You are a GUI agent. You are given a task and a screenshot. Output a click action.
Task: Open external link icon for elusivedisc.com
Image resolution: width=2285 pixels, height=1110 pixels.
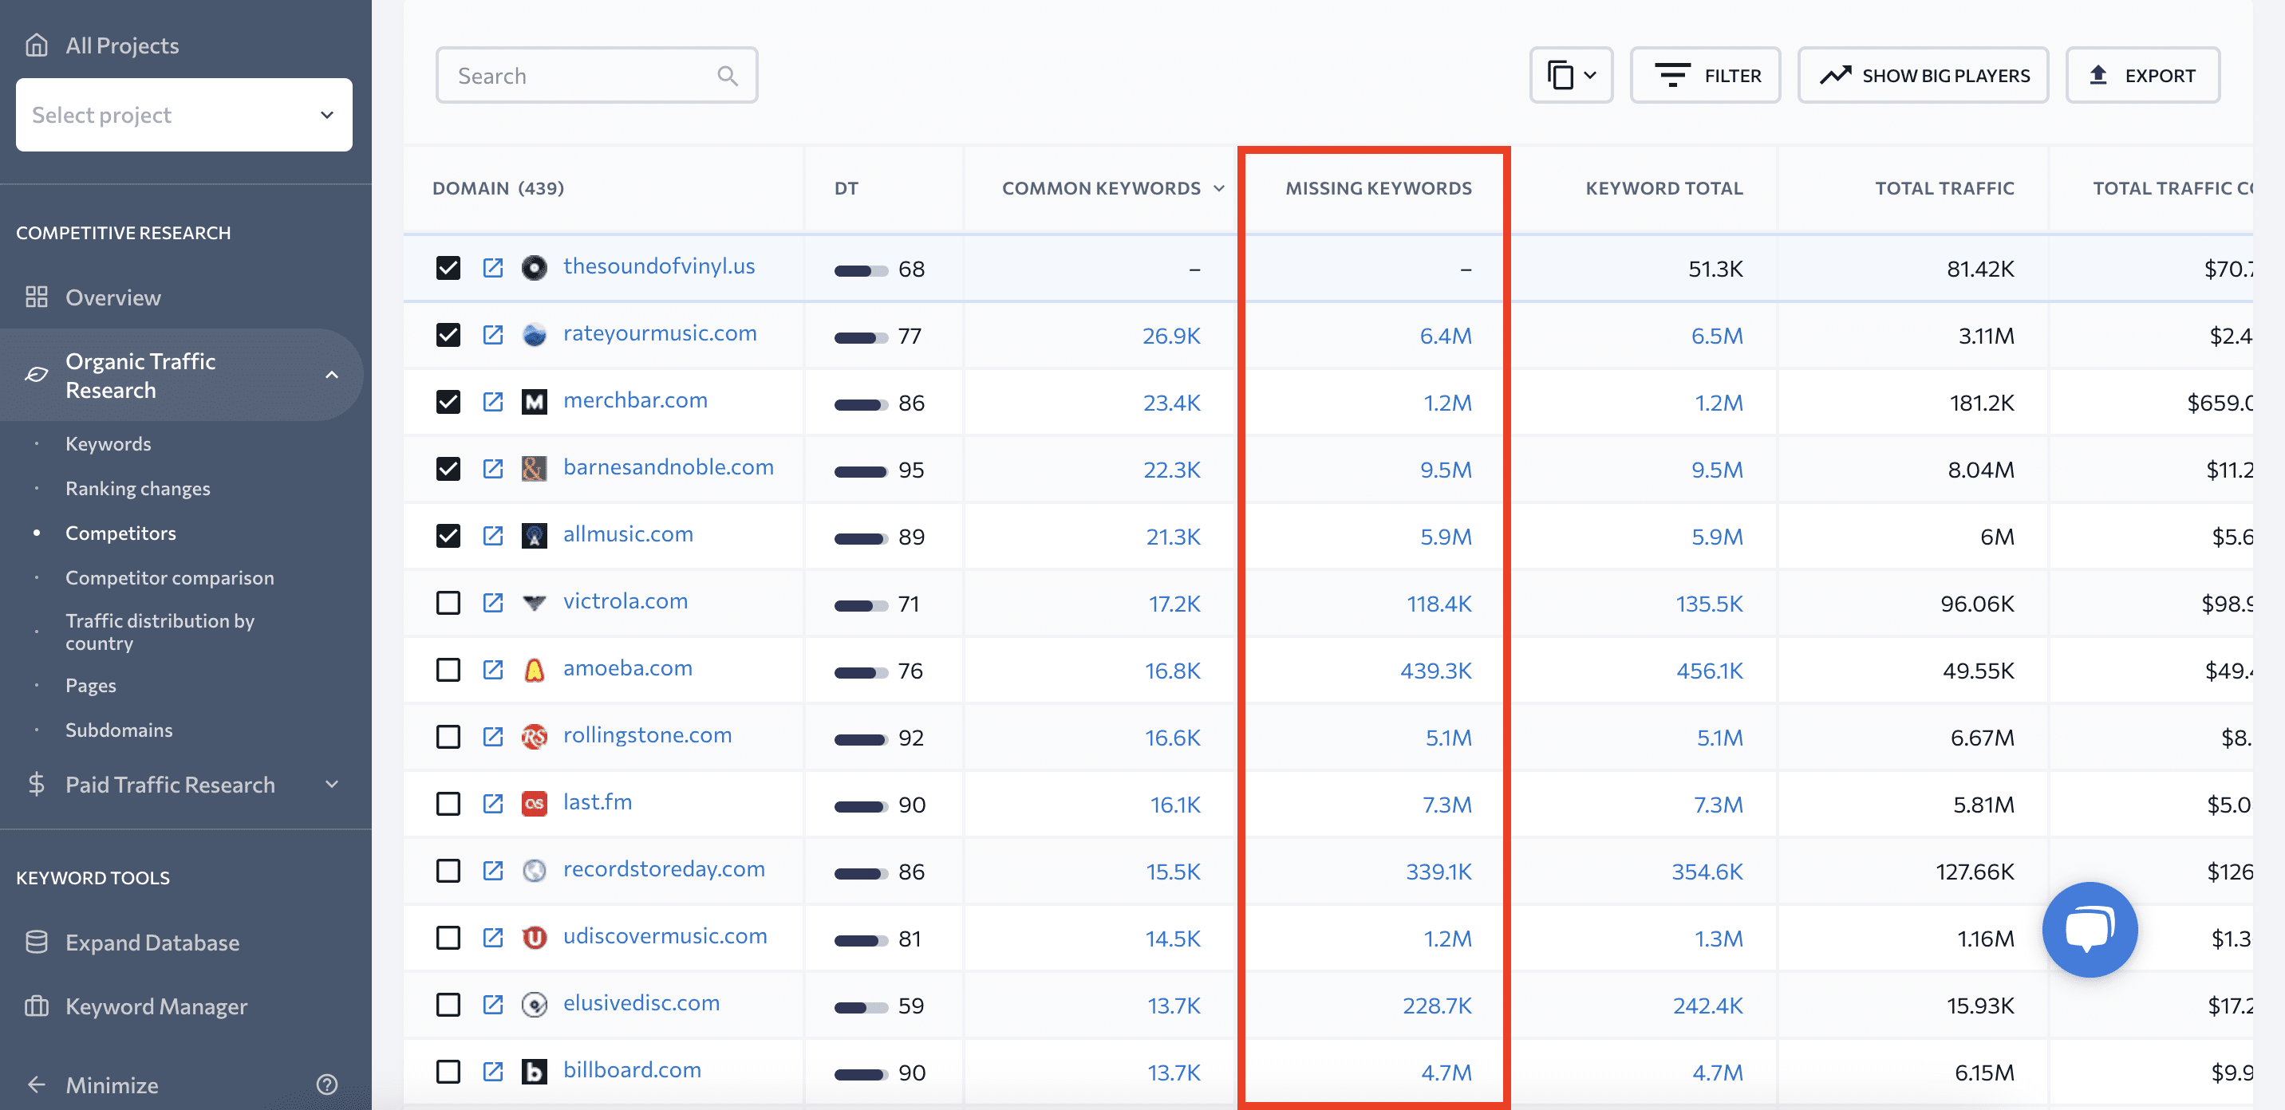click(x=493, y=1005)
